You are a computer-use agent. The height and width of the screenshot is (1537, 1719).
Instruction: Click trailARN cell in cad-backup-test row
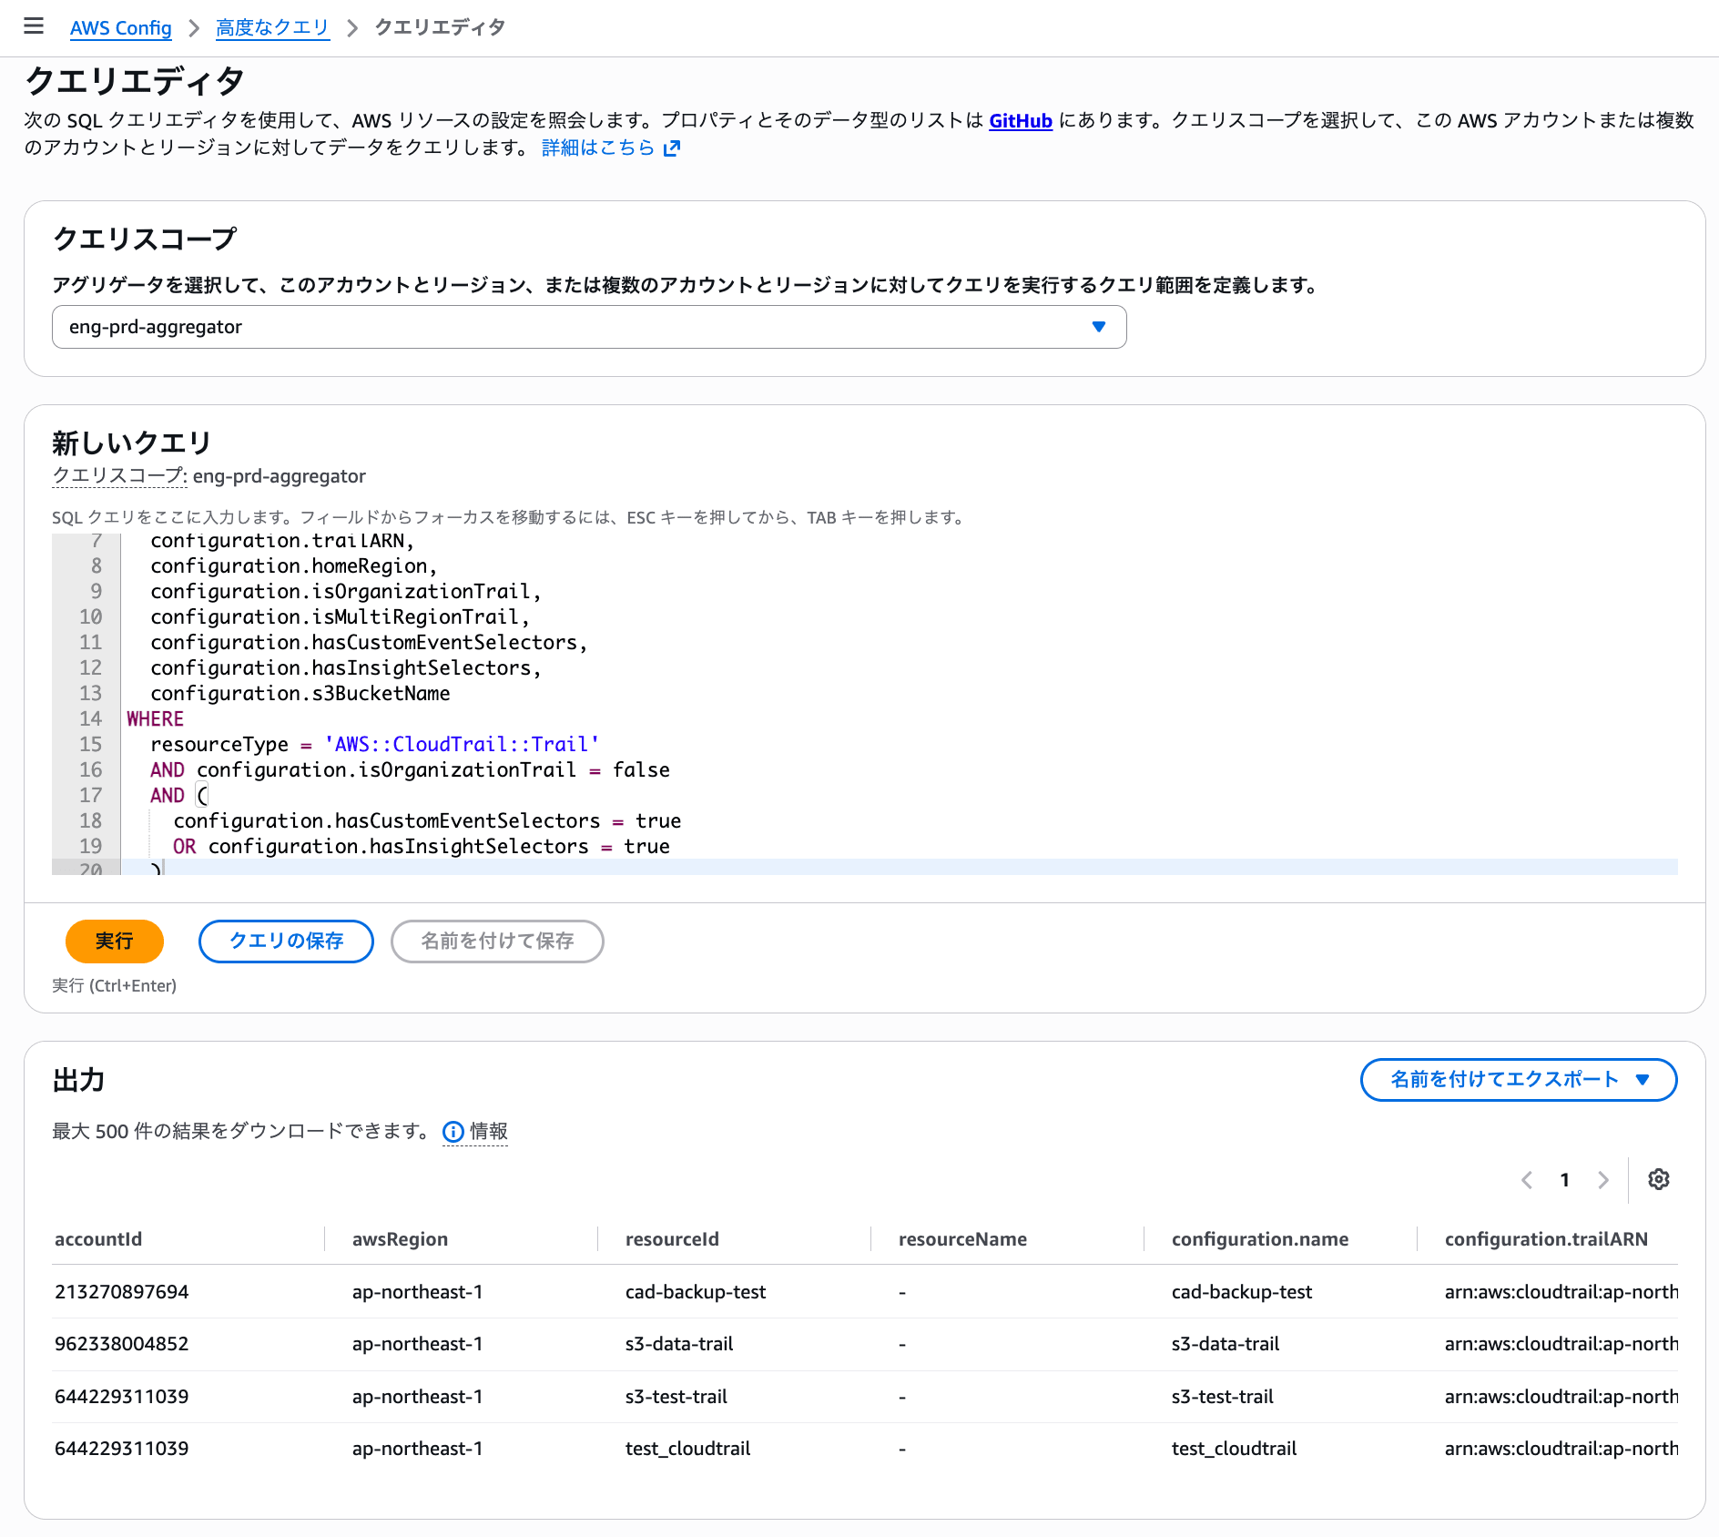pos(1561,1291)
